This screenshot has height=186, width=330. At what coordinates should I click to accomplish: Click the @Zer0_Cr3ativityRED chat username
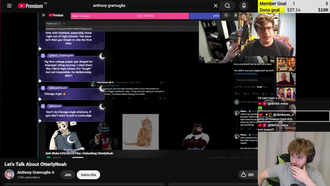click(x=62, y=56)
